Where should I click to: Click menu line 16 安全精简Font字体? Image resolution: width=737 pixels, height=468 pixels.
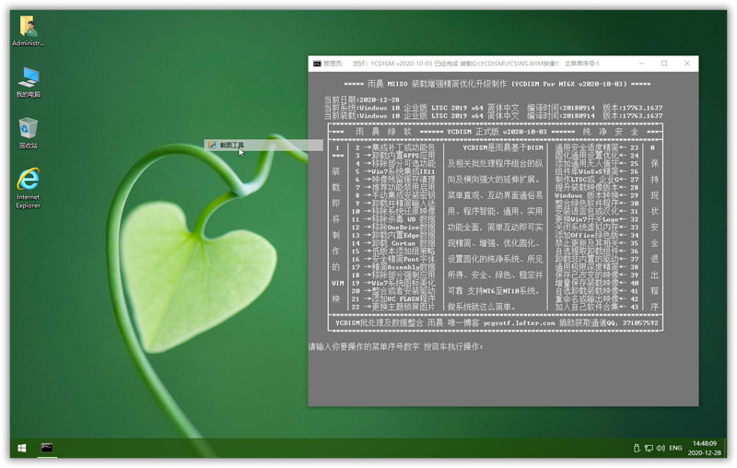coord(393,260)
